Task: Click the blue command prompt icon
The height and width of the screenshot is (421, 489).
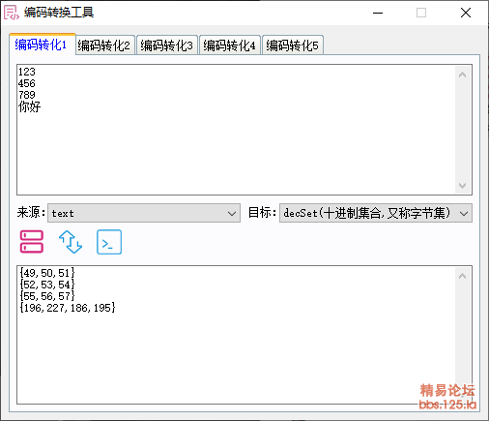Action: [109, 242]
